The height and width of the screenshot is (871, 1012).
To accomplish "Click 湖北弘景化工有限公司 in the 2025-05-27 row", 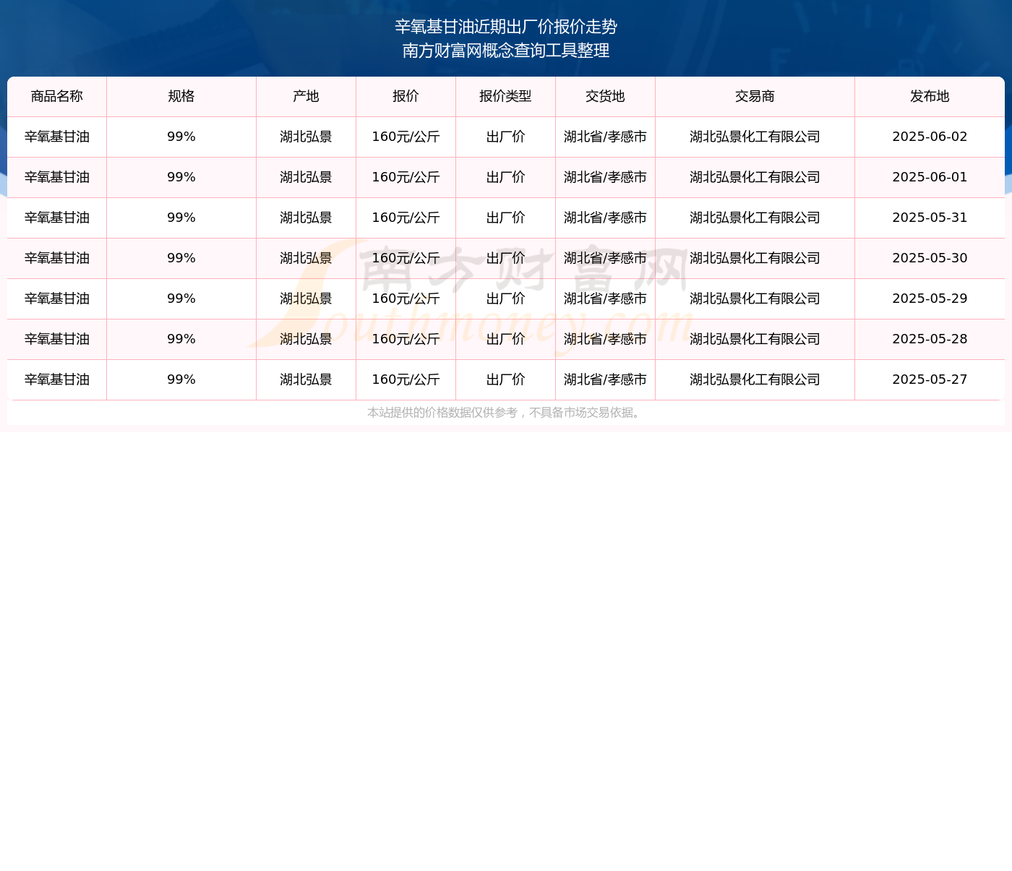I will [755, 380].
